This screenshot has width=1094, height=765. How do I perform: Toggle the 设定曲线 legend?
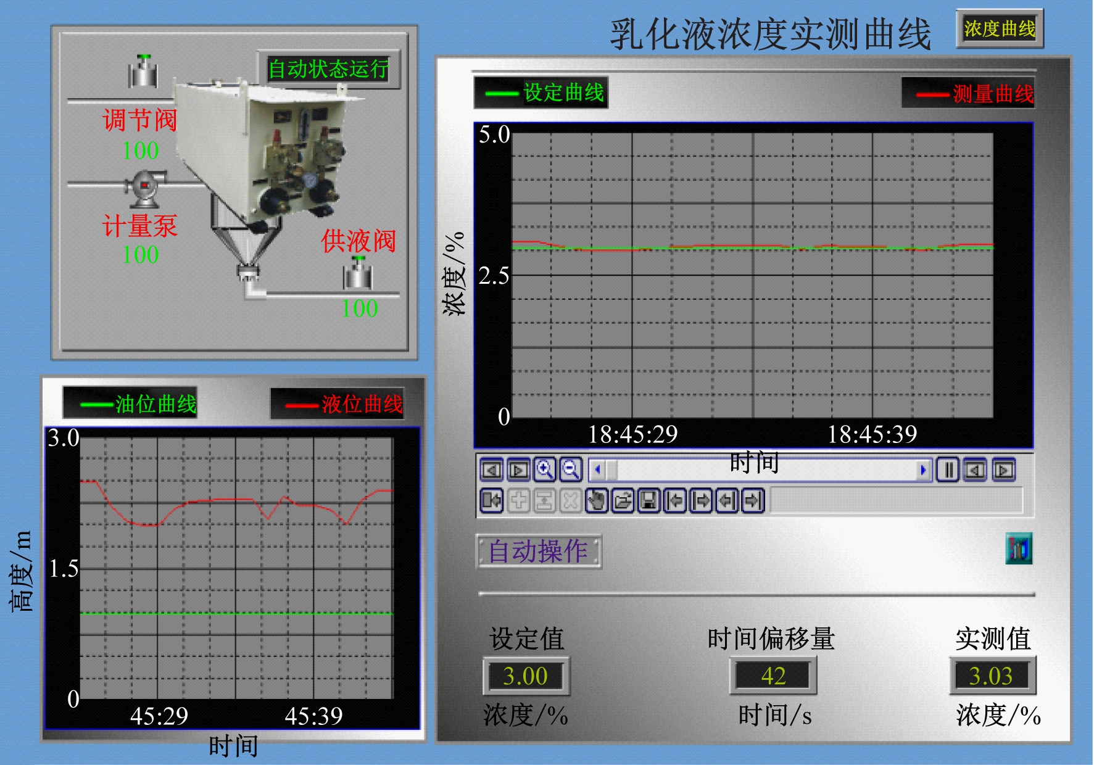(x=541, y=93)
